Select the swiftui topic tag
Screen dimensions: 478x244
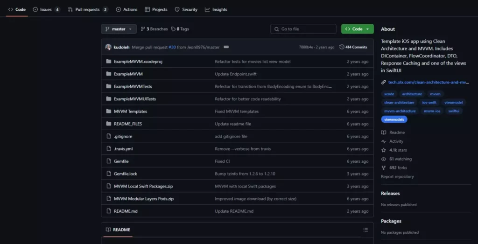(x=454, y=111)
